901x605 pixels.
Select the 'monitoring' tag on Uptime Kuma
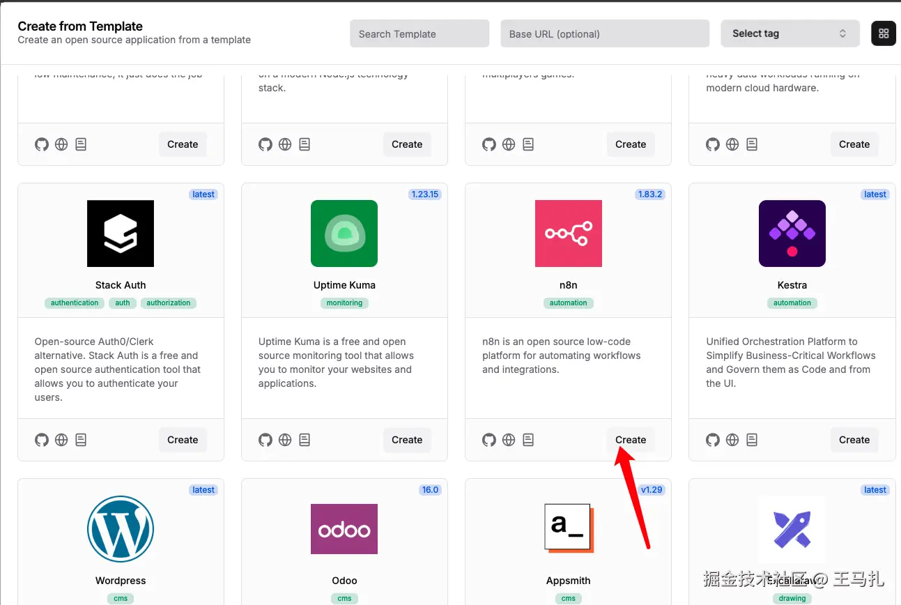click(x=344, y=303)
